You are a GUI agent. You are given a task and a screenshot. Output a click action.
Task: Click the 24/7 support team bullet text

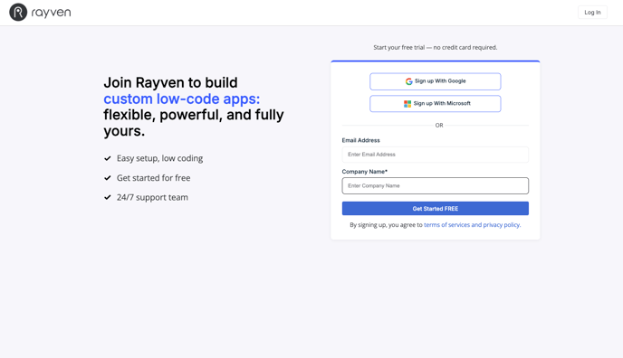pos(152,197)
